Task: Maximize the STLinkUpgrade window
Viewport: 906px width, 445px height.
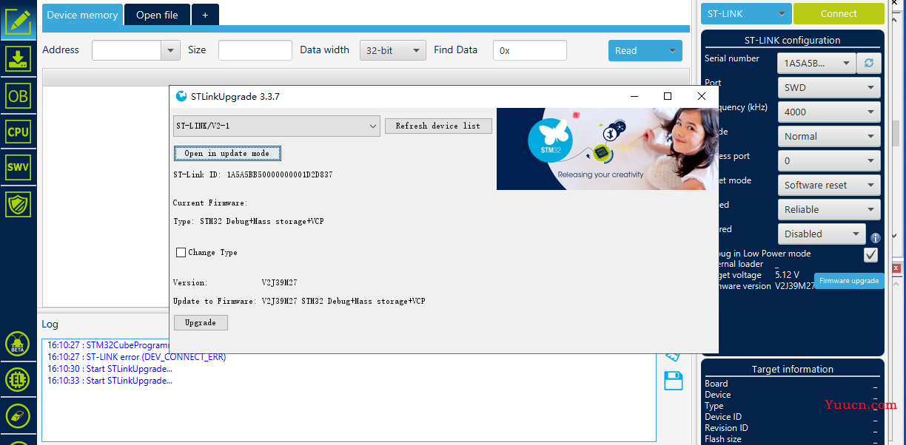Action: click(668, 96)
